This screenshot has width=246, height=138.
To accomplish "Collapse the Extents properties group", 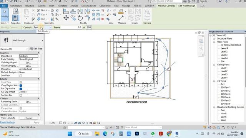I will click(38, 79).
